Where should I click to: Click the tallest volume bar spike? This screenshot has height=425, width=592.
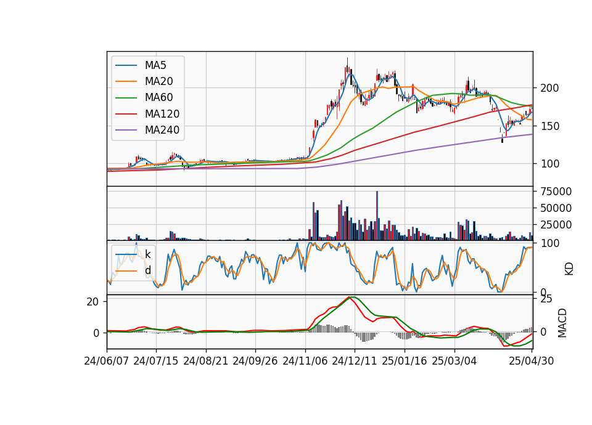[x=377, y=216]
